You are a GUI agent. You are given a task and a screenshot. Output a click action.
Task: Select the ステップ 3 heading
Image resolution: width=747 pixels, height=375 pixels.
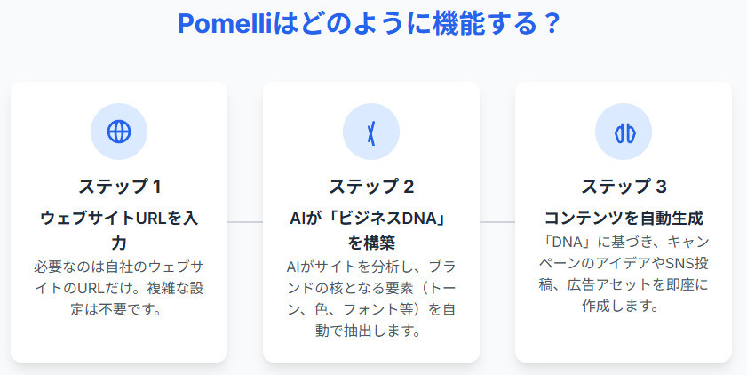point(624,187)
